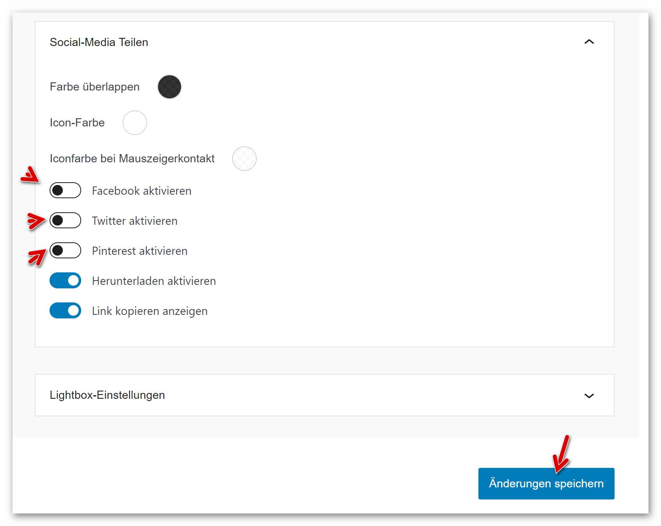Click the Facebook aktivieren label text
The height and width of the screenshot is (526, 661).
tap(142, 191)
